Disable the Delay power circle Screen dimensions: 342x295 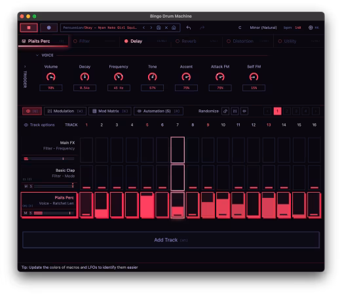(x=126, y=41)
